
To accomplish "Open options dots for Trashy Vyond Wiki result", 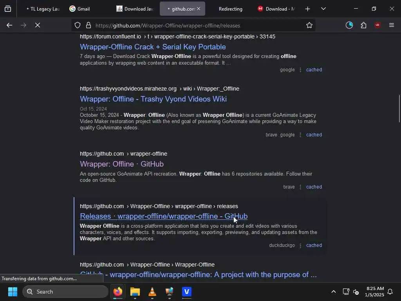I will click(x=300, y=135).
